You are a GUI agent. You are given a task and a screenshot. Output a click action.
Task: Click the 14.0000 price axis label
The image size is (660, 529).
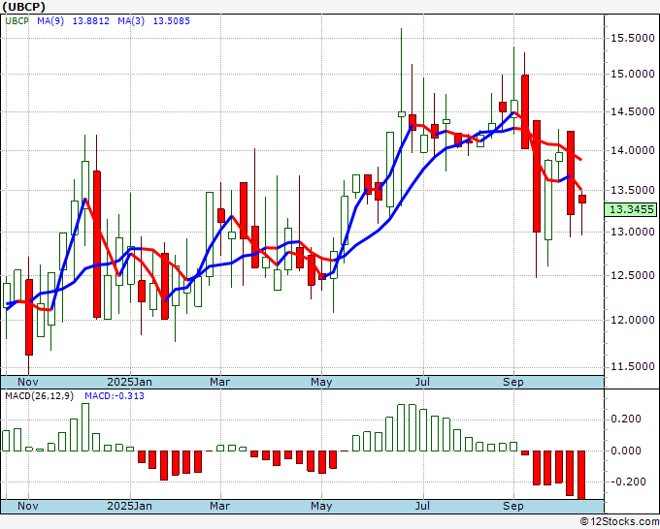pos(633,150)
